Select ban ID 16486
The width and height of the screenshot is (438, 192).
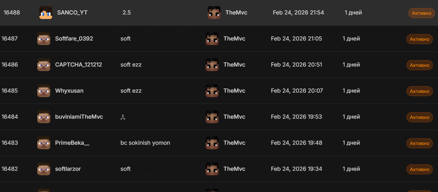coord(10,65)
